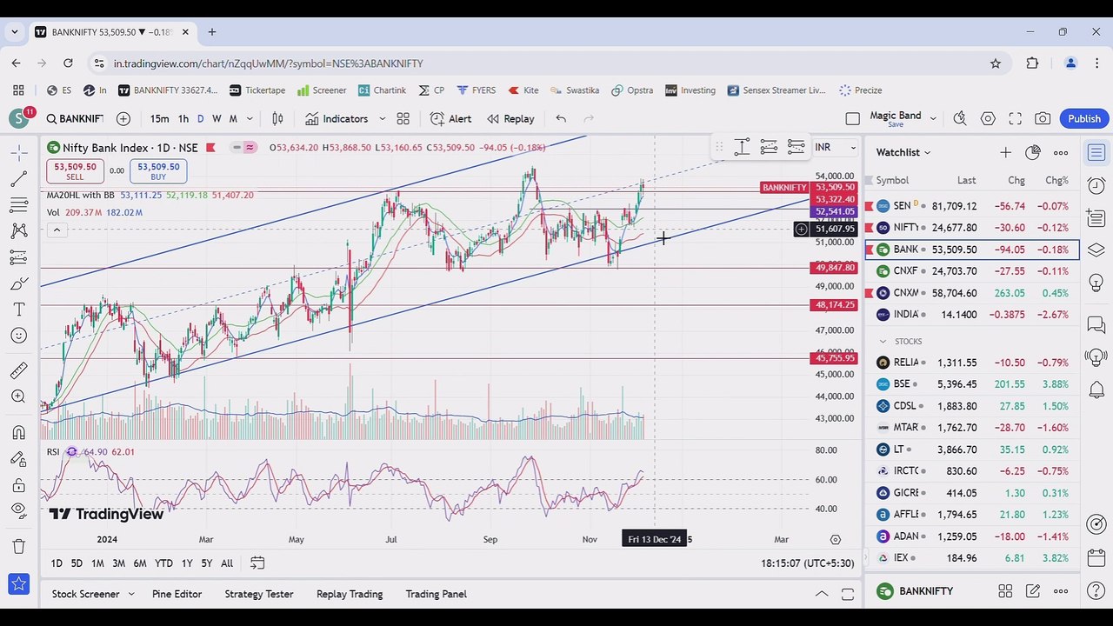
Task: Maximize the bottom panel
Action: click(848, 594)
